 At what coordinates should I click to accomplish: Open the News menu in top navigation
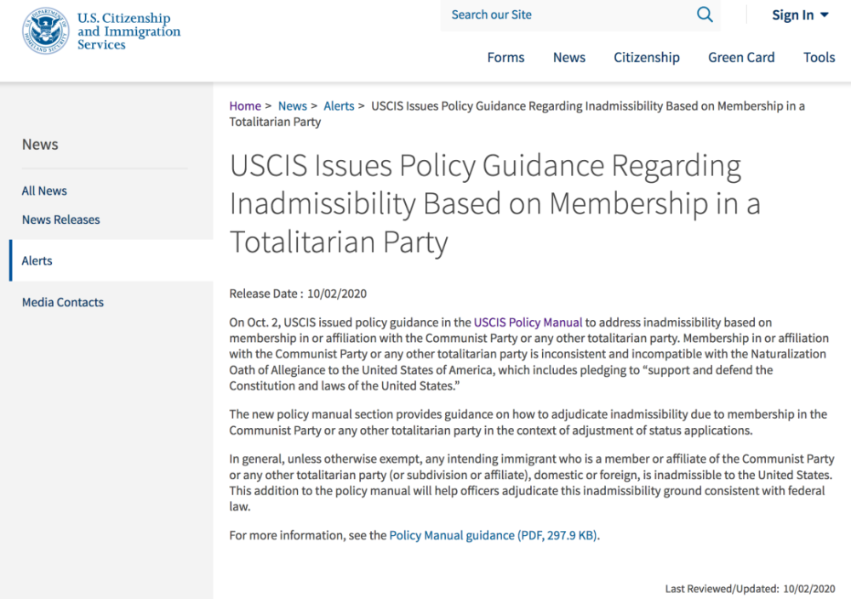coord(569,57)
